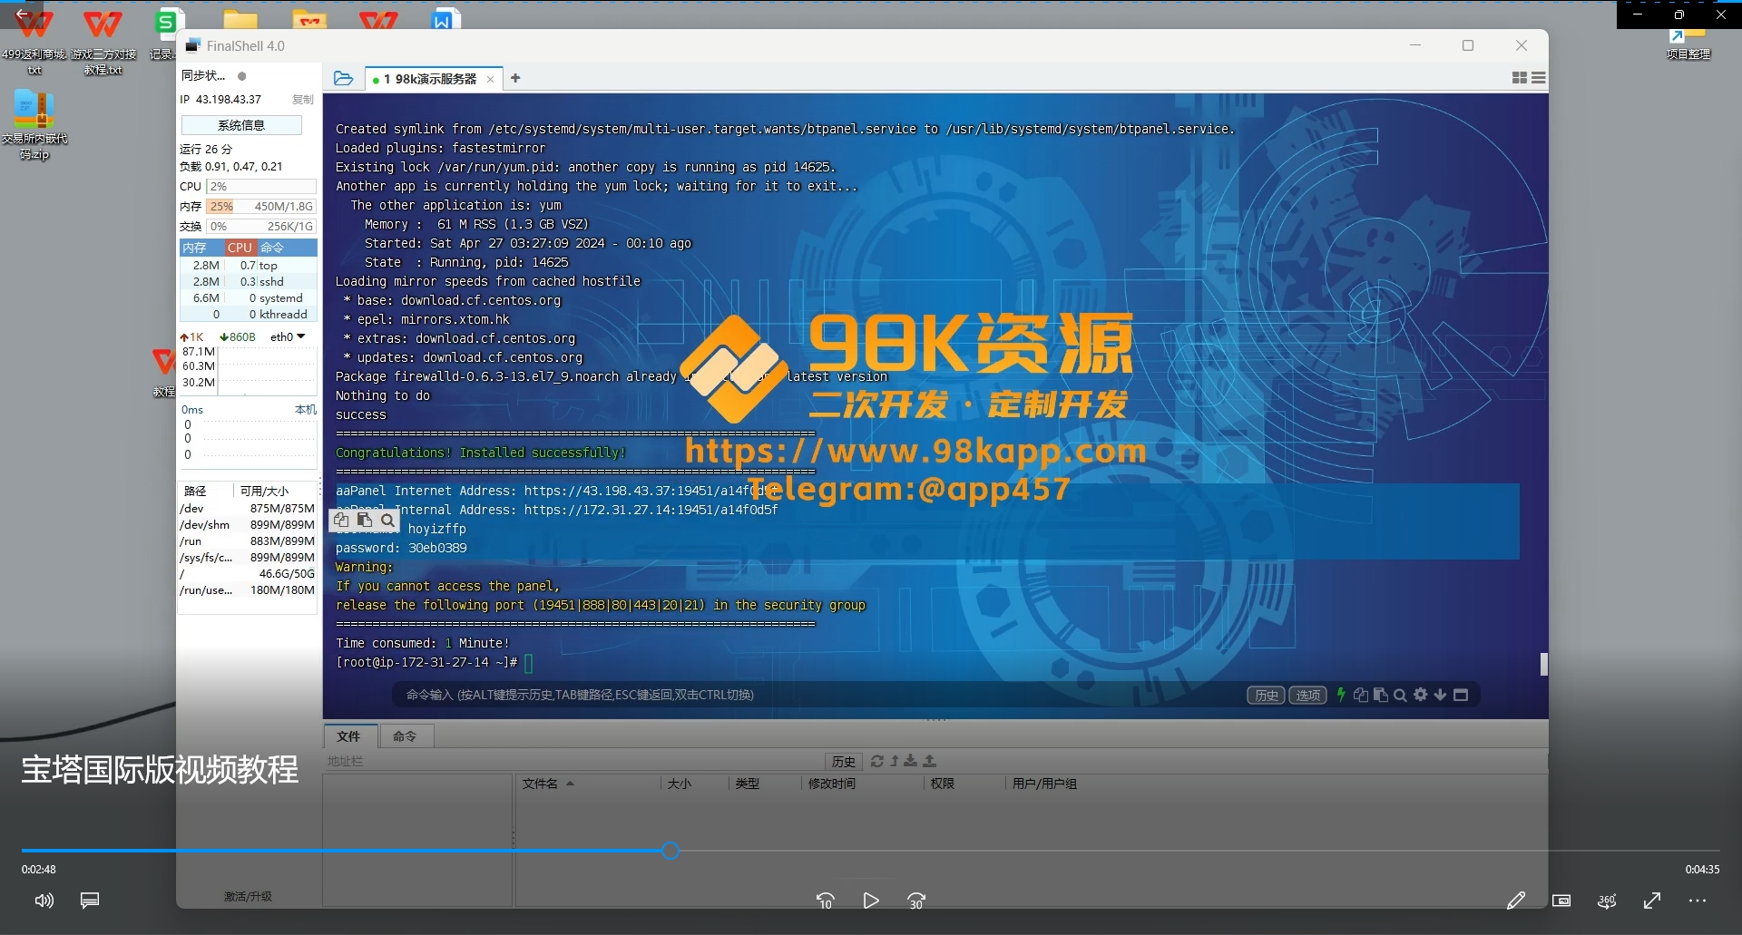Open file path 历史 button
This screenshot has width=1742, height=935.
click(844, 761)
